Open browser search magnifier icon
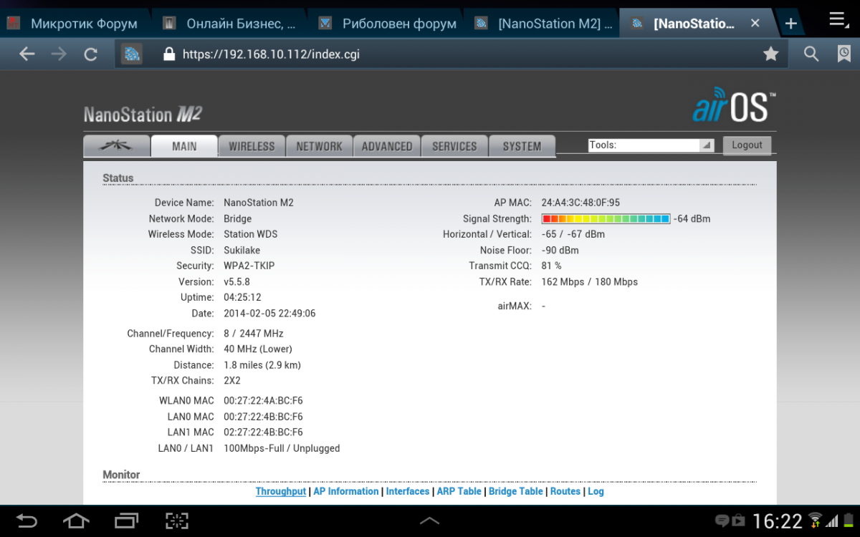Viewport: 860px width, 537px height. (x=811, y=54)
